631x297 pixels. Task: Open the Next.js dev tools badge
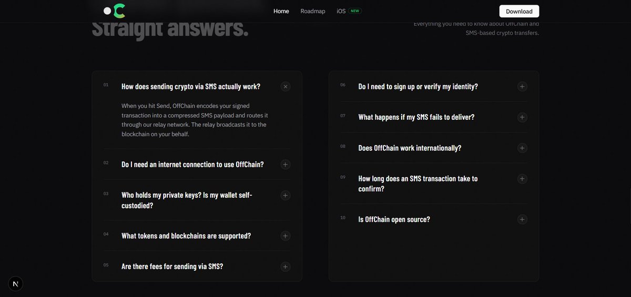point(16,284)
